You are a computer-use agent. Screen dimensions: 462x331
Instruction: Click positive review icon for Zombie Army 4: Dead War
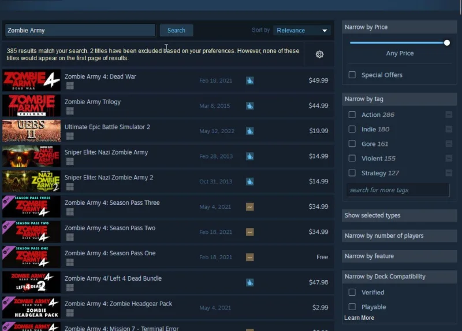click(x=250, y=80)
